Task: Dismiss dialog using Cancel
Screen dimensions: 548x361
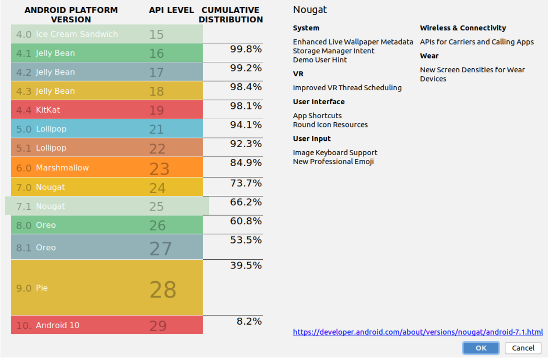Action: click(523, 348)
